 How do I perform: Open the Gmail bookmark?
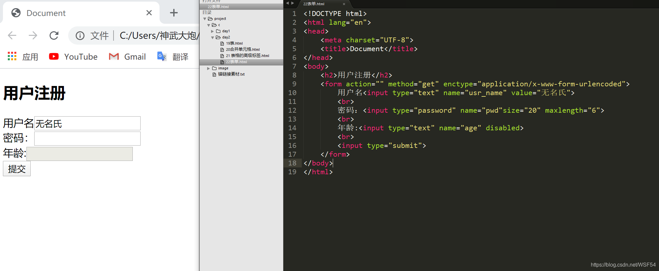click(x=127, y=57)
